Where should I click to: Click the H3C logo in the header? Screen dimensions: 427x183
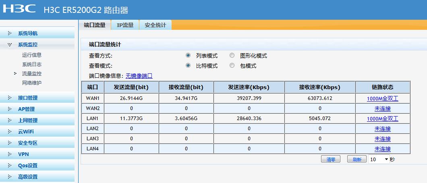click(19, 9)
